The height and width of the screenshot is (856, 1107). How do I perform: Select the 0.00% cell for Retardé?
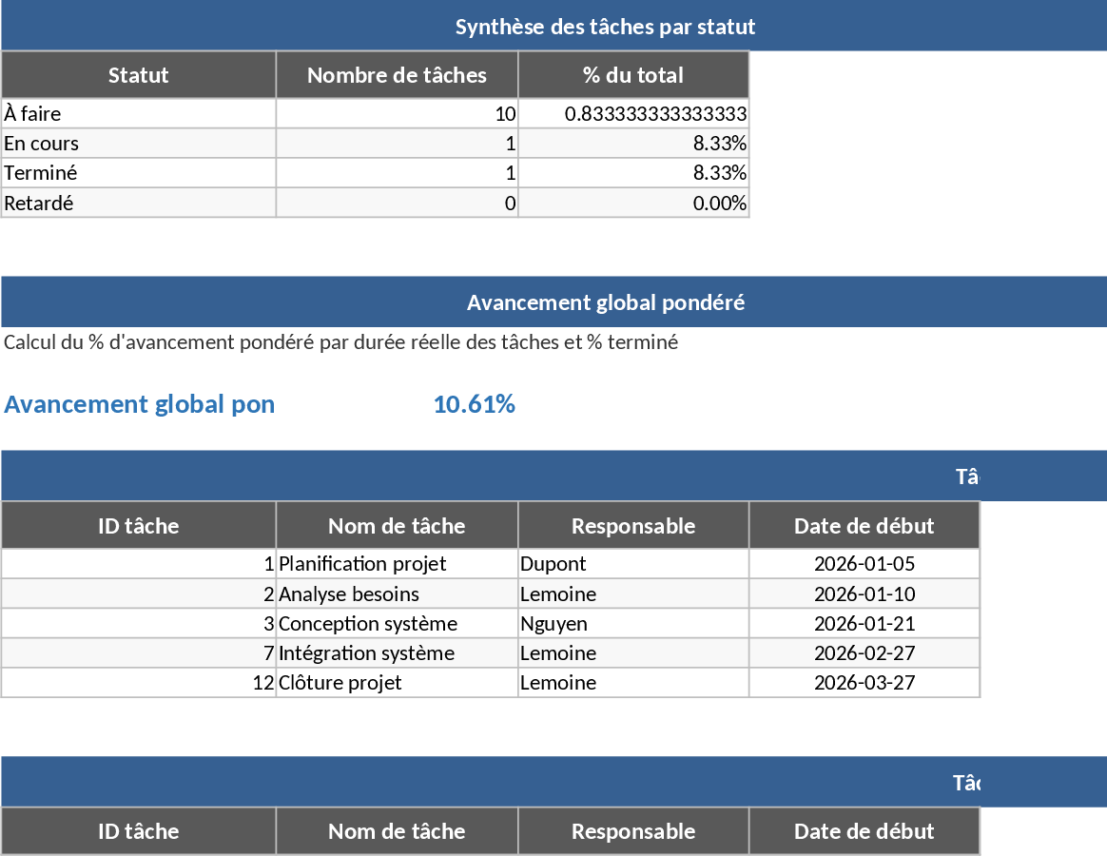click(x=633, y=203)
